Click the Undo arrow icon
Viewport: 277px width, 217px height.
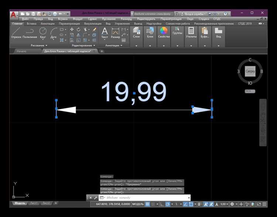coord(61,14)
